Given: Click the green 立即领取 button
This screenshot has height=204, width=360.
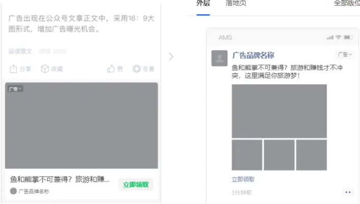Looking at the screenshot, I should pyautogui.click(x=136, y=185).
